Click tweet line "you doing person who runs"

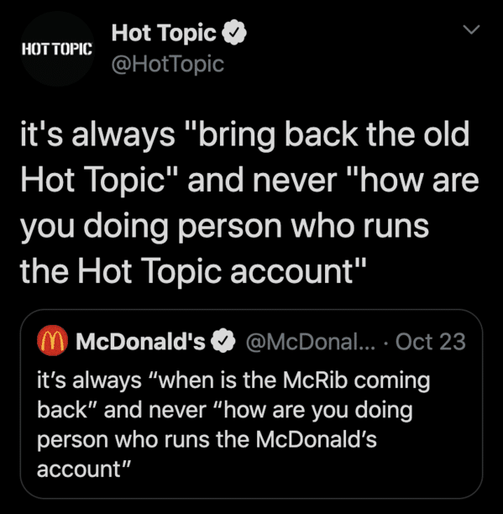tap(224, 226)
